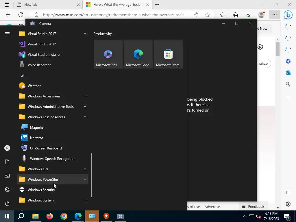
Task: Open Windows Start button
Action: 7,216
